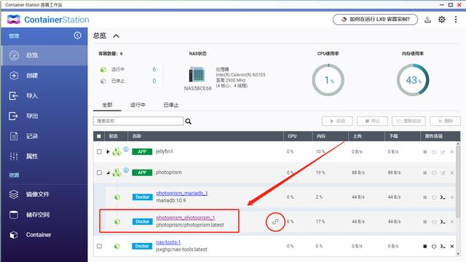Collapse the sidebar with the circled arrow
Screen dimensions: 466x262
[78, 36]
